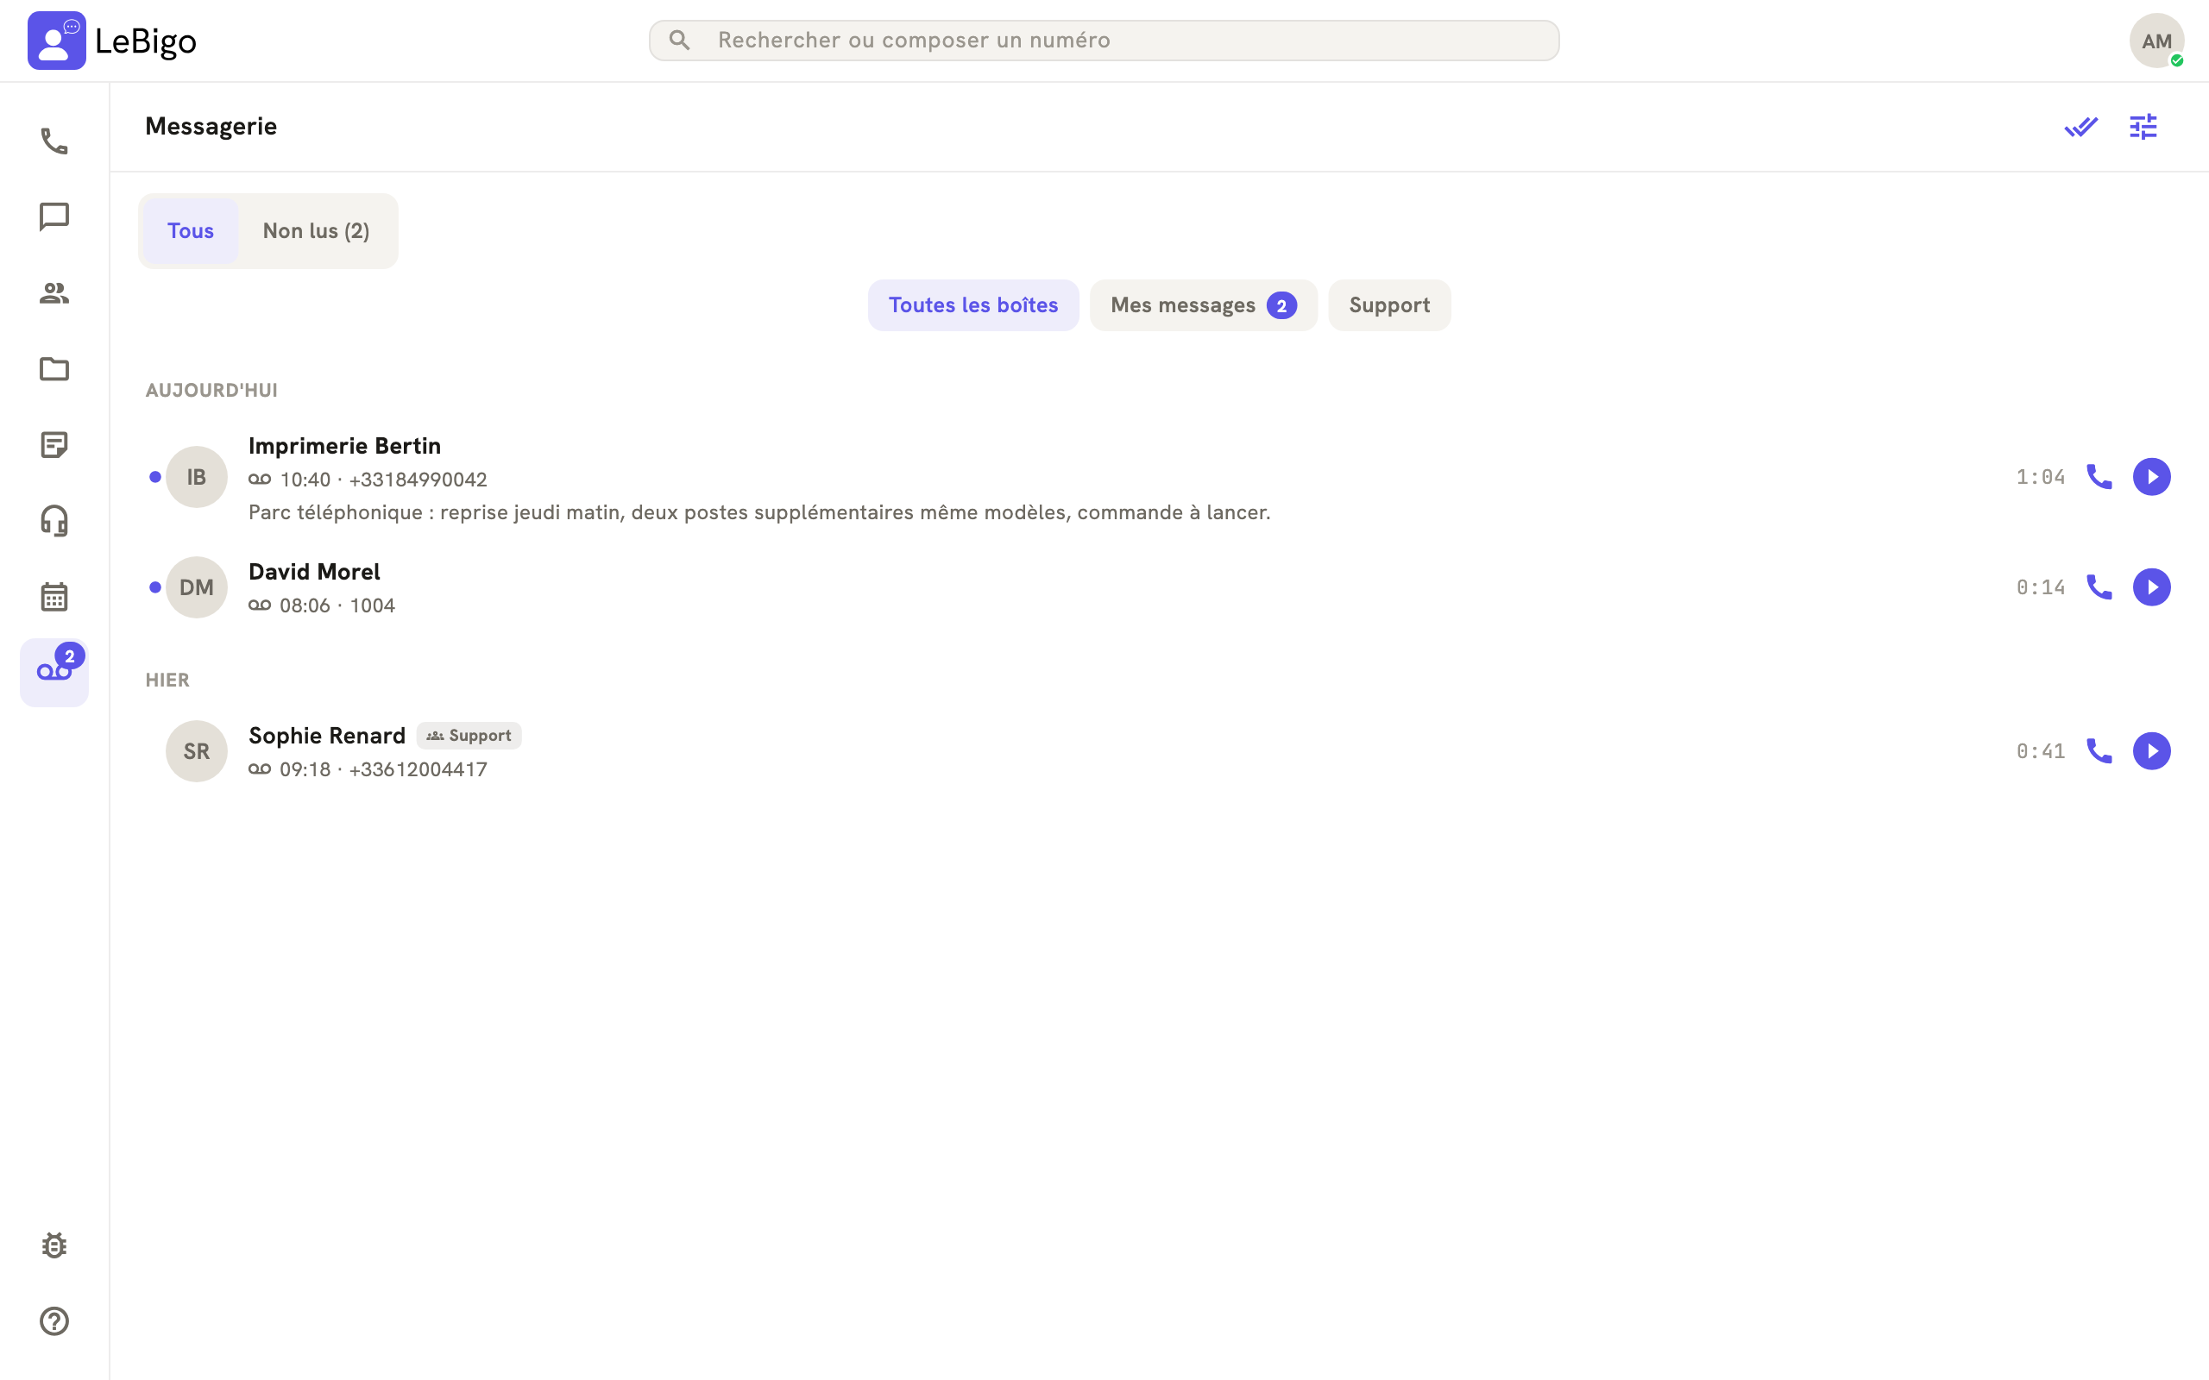Play Sophie Renard voicemail
The height and width of the screenshot is (1380, 2209).
tap(2151, 751)
